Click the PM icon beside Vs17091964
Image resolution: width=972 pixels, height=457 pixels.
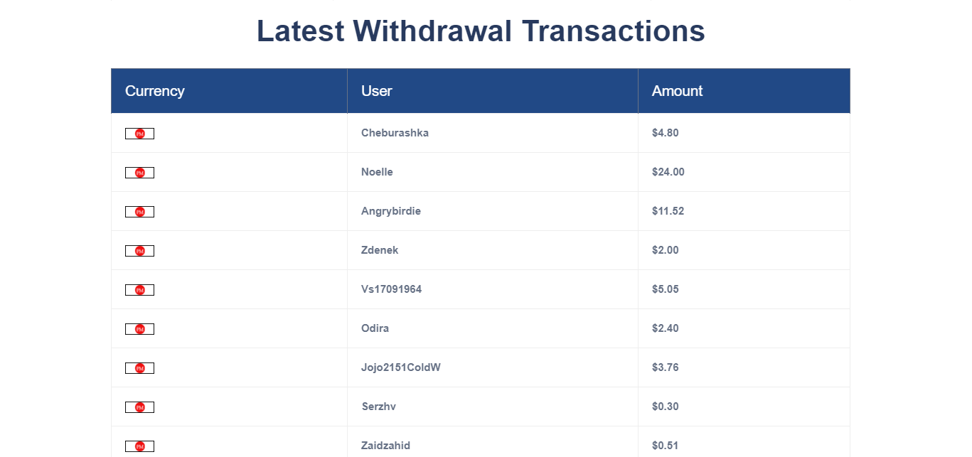pos(139,290)
